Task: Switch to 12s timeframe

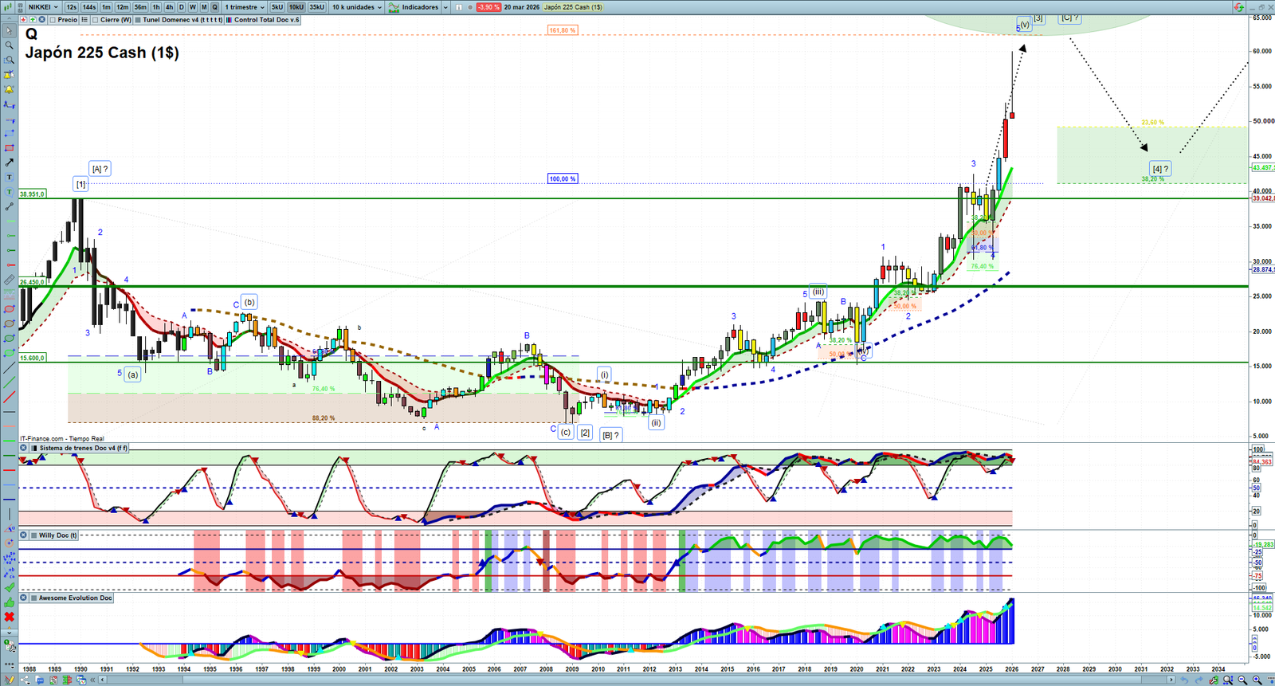Action: click(x=72, y=7)
